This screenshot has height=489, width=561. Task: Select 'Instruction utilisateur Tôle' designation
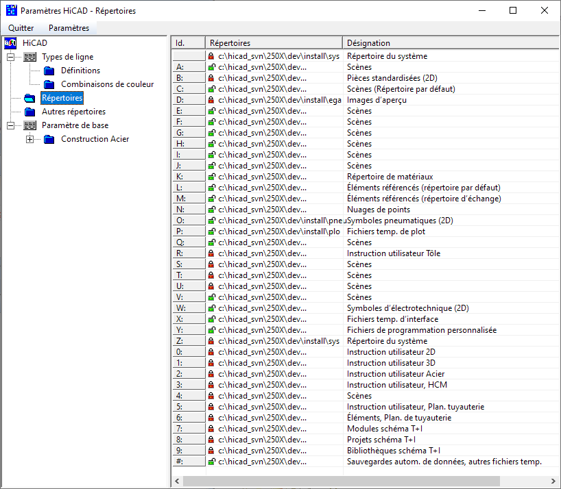(394, 253)
